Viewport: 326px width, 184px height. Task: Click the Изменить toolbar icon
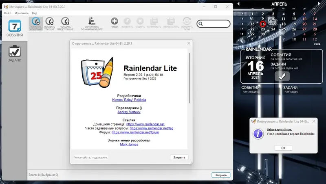127,23
